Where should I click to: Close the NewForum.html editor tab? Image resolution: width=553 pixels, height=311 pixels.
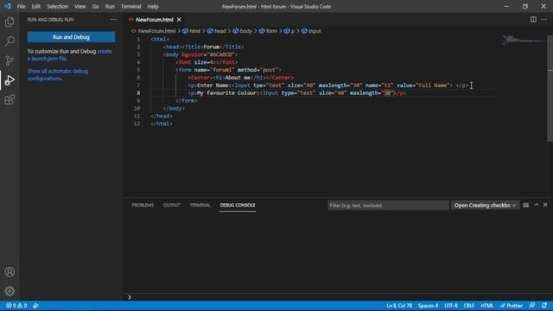[179, 20]
